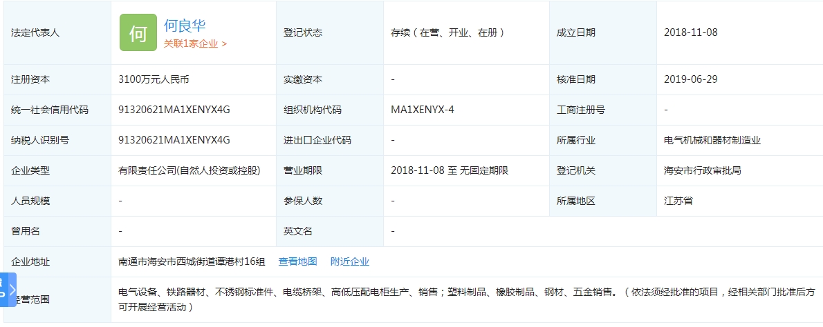The image size is (823, 327).
Task: Click 查看地图 to view the map
Action: [x=297, y=261]
